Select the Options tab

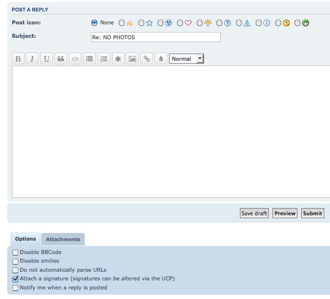click(x=25, y=239)
